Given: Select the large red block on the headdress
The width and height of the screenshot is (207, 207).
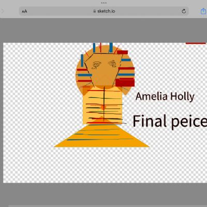Looking at the screenshot, I should [x=125, y=82].
